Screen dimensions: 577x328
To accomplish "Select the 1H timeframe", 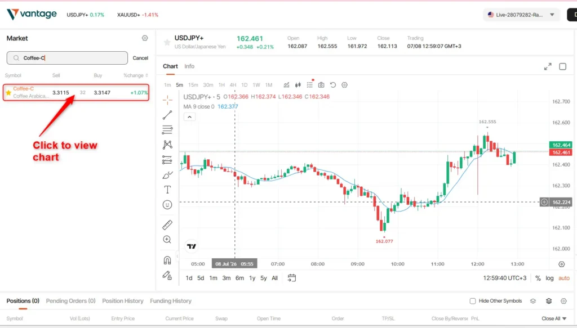I will (x=221, y=85).
